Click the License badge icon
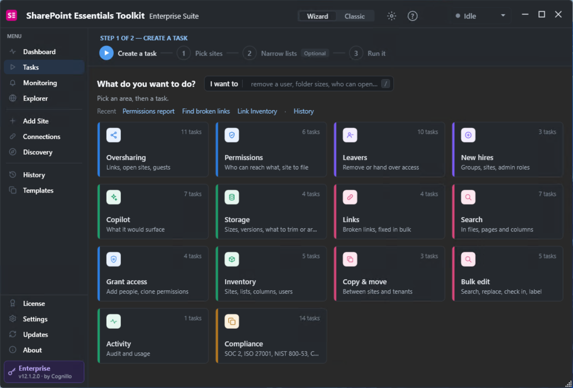Screen dimensions: 573x388 pyautogui.click(x=13, y=304)
